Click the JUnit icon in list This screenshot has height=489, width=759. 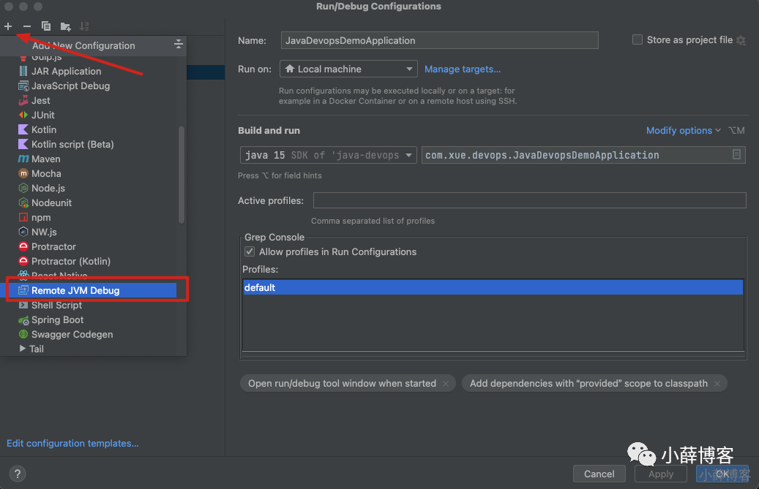(x=23, y=115)
